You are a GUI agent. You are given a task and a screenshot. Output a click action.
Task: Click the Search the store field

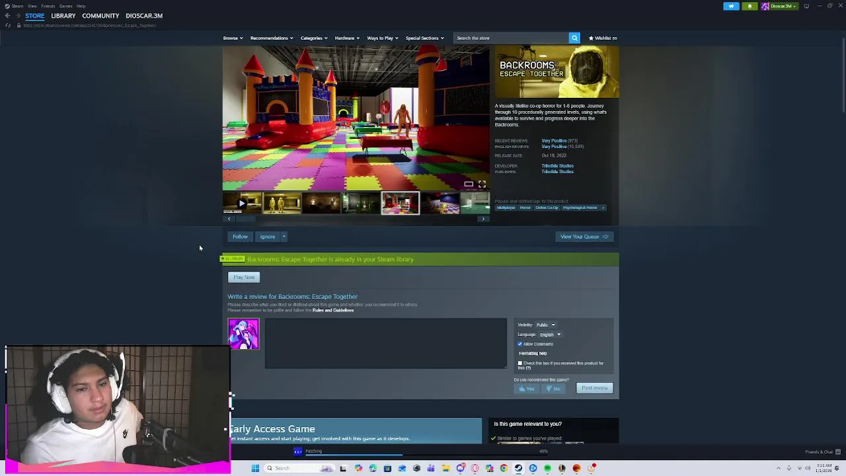tap(511, 38)
